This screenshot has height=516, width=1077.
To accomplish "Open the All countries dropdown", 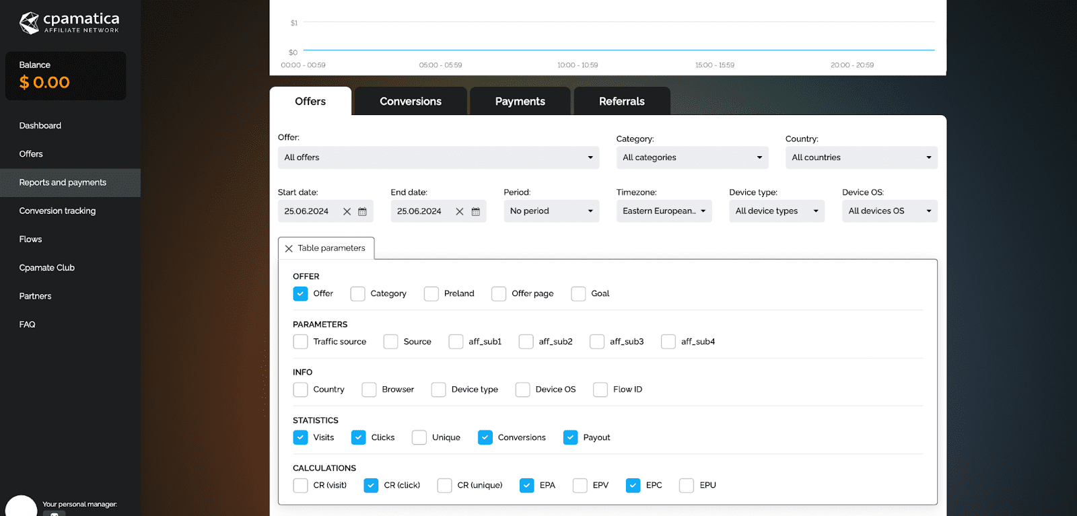I will (861, 157).
